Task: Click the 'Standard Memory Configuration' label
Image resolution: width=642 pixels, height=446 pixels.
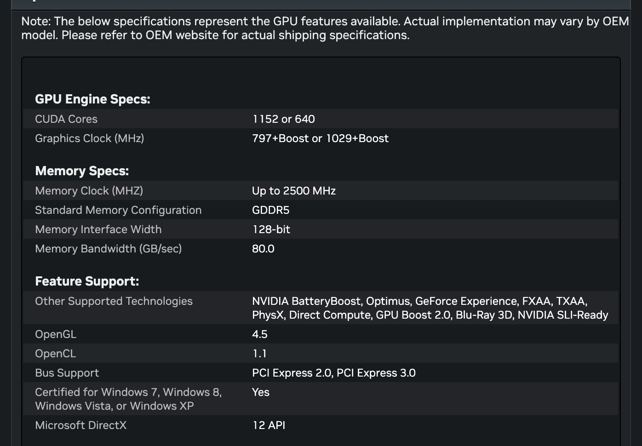Action: coord(118,210)
